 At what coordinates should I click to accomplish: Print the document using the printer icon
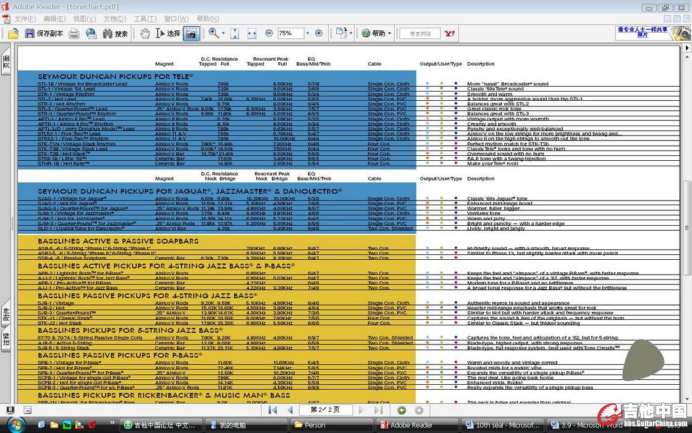point(74,33)
